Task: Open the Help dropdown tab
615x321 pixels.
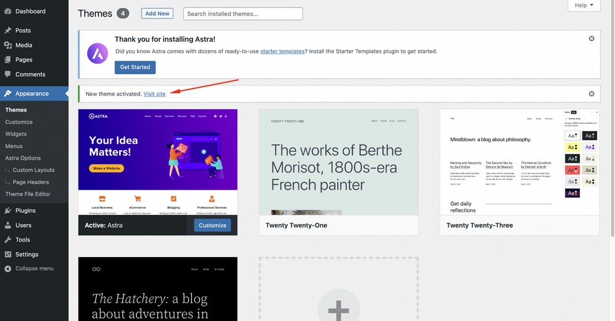Action: [x=584, y=6]
